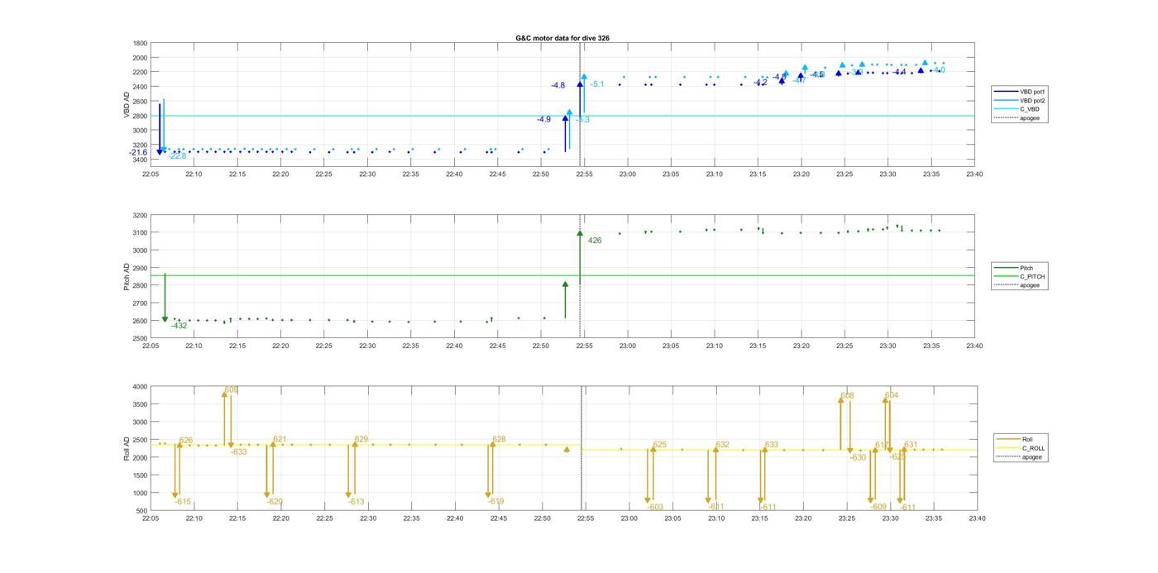Click the roll up arrow labeled 604
The height and width of the screenshot is (573, 1158).
click(885, 424)
